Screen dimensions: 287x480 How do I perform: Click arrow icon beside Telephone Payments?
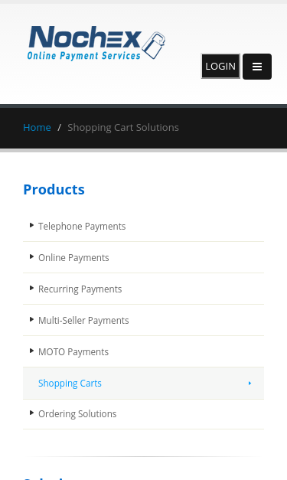(31, 225)
